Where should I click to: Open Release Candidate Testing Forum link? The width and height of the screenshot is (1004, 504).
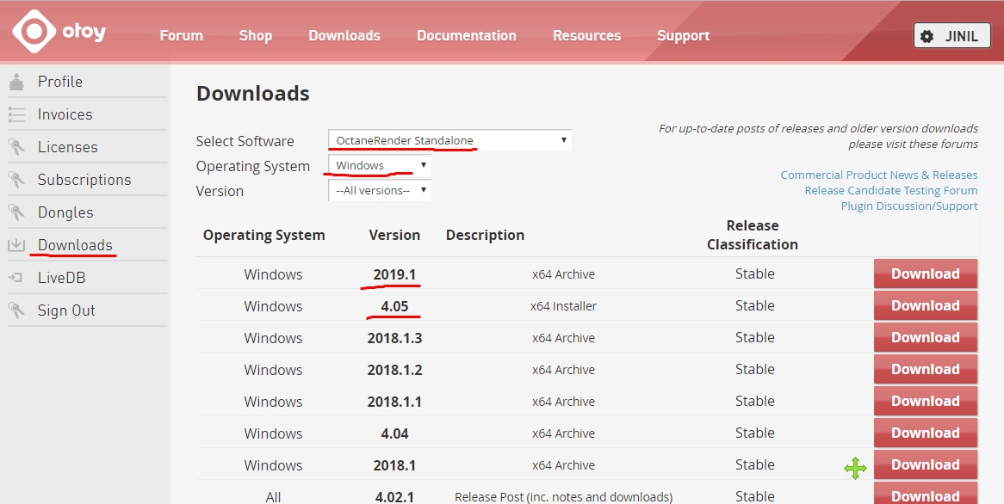(891, 190)
